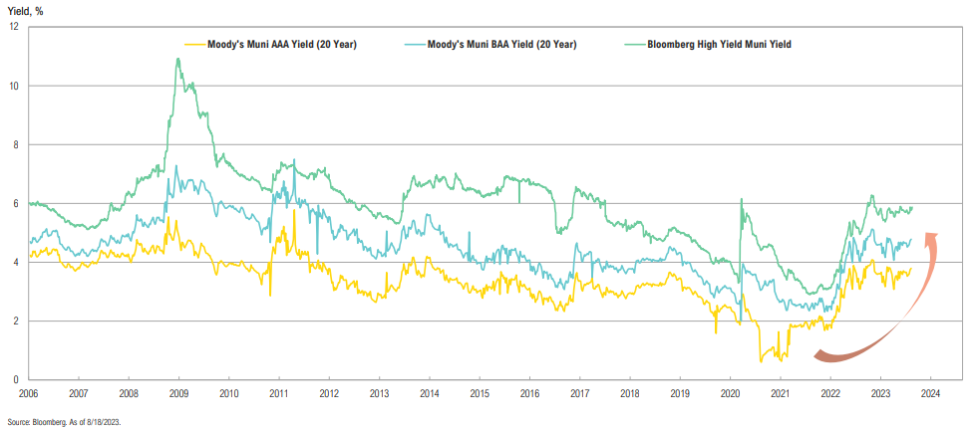Click the 6 value on the y-axis
Image resolution: width=973 pixels, height=430 pixels.
[16, 203]
